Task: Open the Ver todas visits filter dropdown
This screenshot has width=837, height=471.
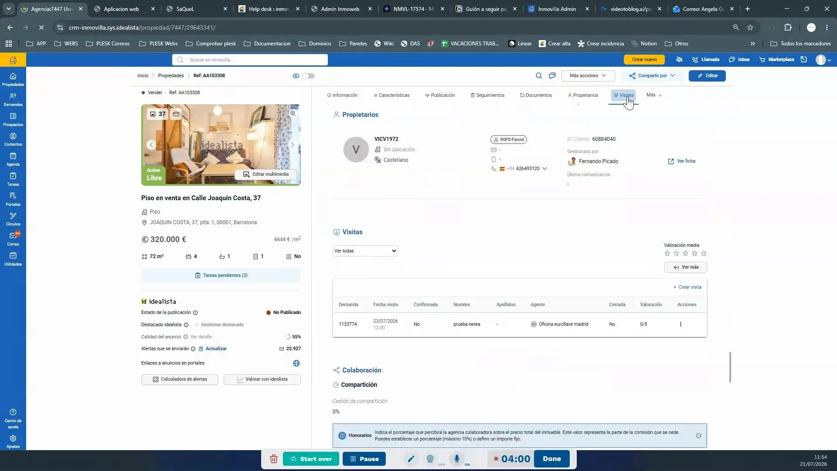Action: [365, 251]
